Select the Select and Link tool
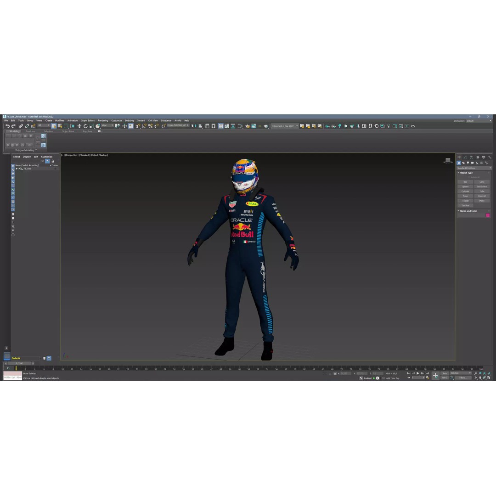Image resolution: width=496 pixels, height=496 pixels. click(21, 126)
